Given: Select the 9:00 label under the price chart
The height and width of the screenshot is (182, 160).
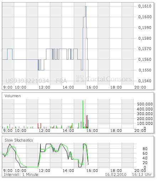Looking at the screenshot, I should pos(8,87).
